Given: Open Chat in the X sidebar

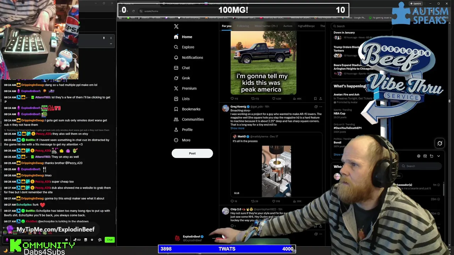Looking at the screenshot, I should pos(182,68).
